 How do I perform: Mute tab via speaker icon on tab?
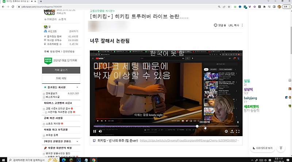[x=32, y=1]
